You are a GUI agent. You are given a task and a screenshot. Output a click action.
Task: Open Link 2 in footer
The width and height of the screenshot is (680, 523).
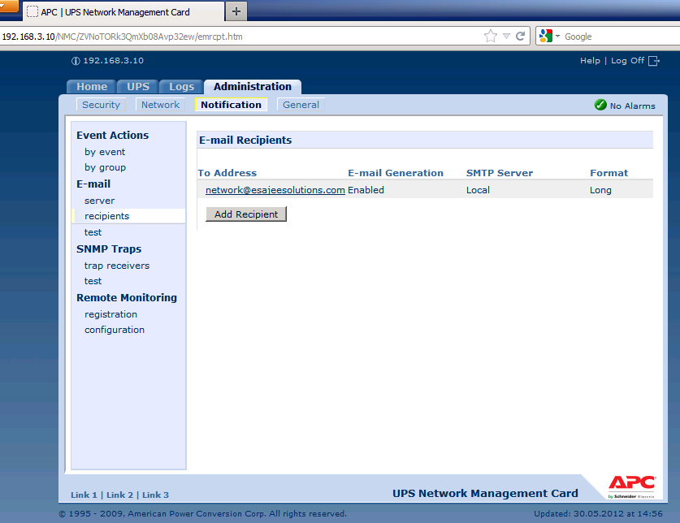(119, 495)
